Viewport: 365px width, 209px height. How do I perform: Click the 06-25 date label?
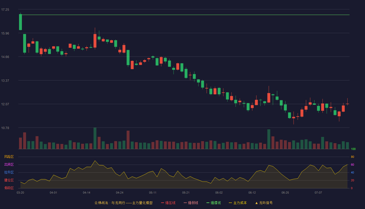[x=285, y=193]
